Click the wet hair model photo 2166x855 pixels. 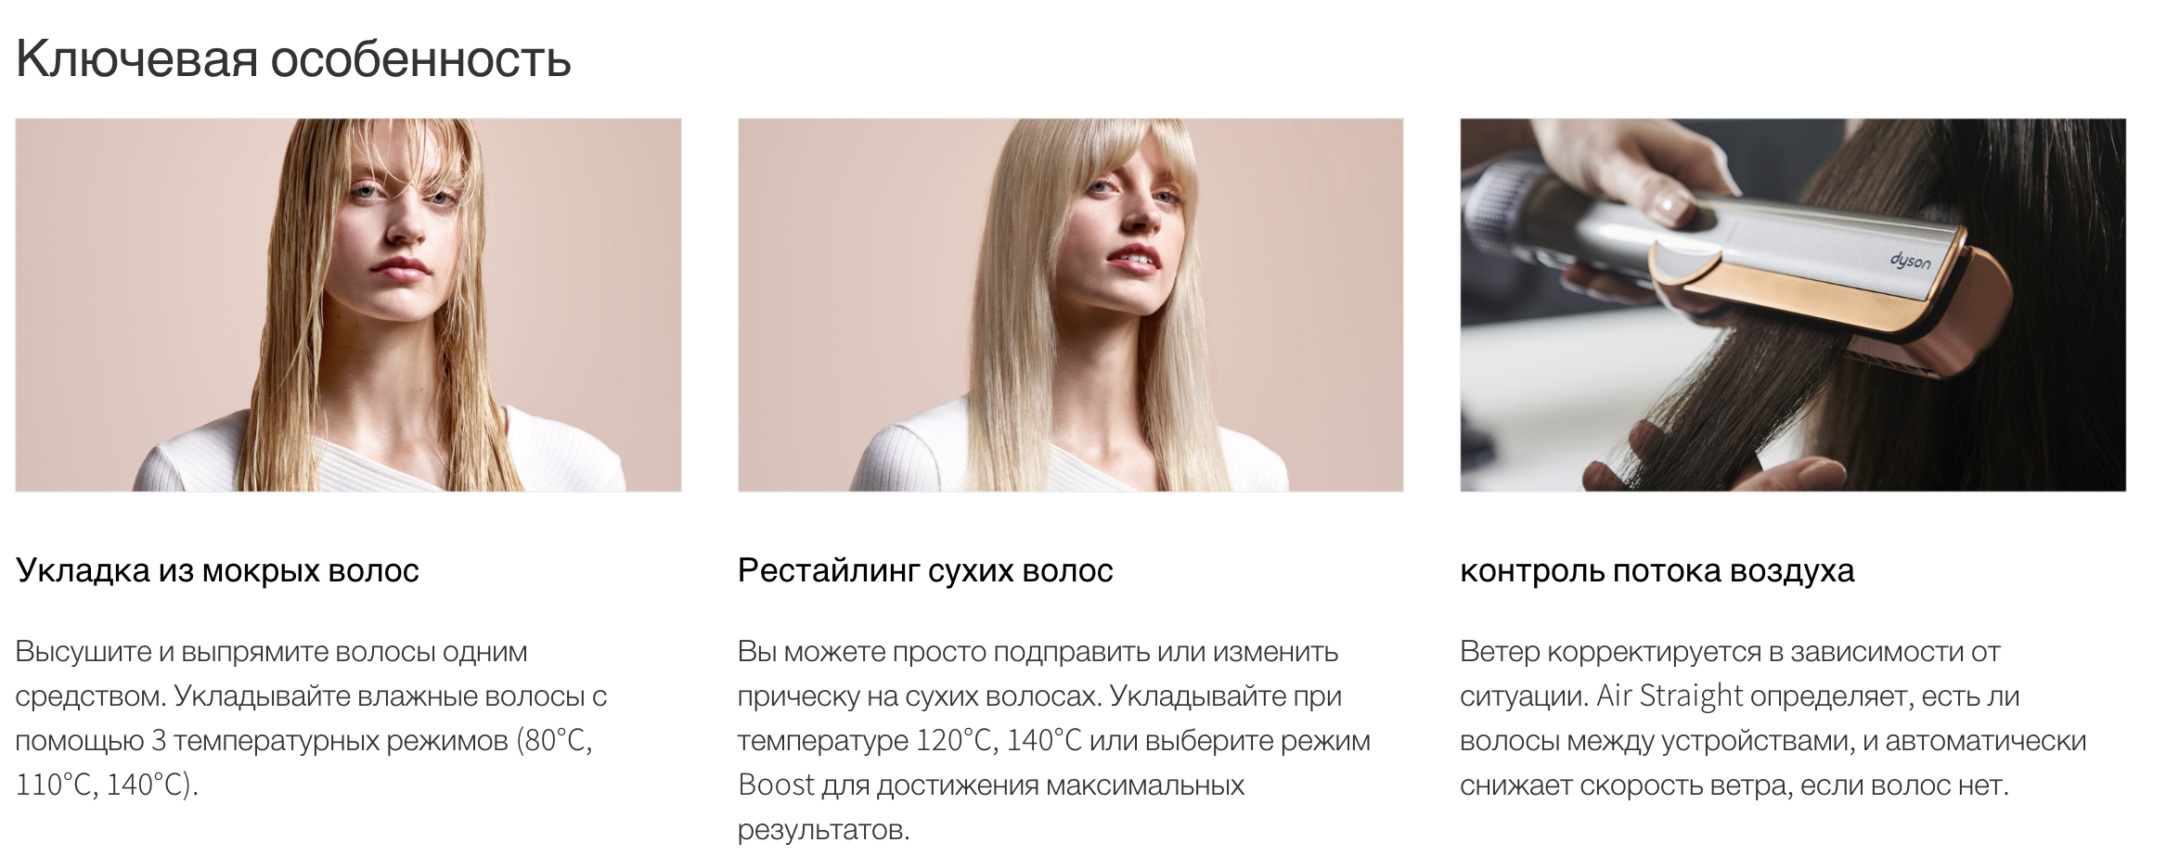click(348, 305)
